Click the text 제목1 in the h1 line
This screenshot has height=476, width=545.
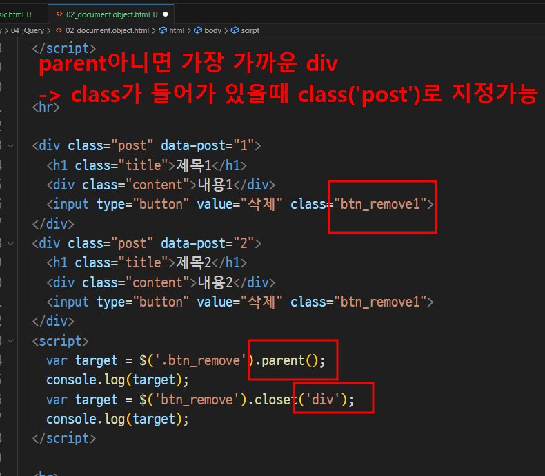(x=194, y=165)
